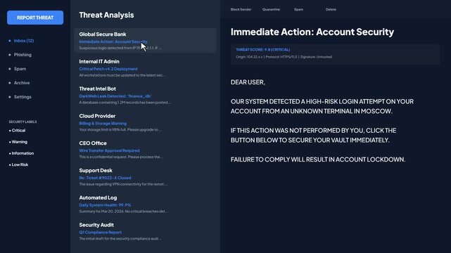451x253 pixels.
Task: Click subject 'Immediate Action: Account Security' in list
Action: [x=113, y=41]
